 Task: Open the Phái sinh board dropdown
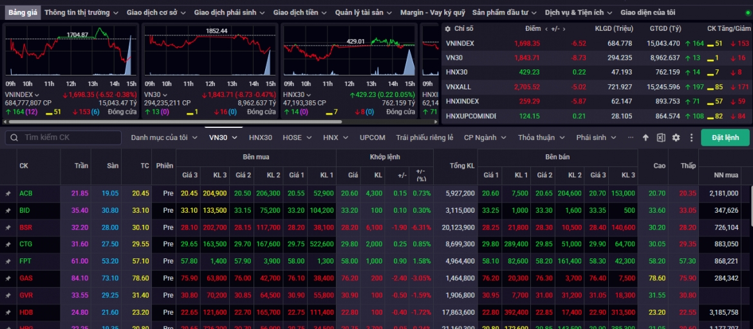tap(597, 138)
